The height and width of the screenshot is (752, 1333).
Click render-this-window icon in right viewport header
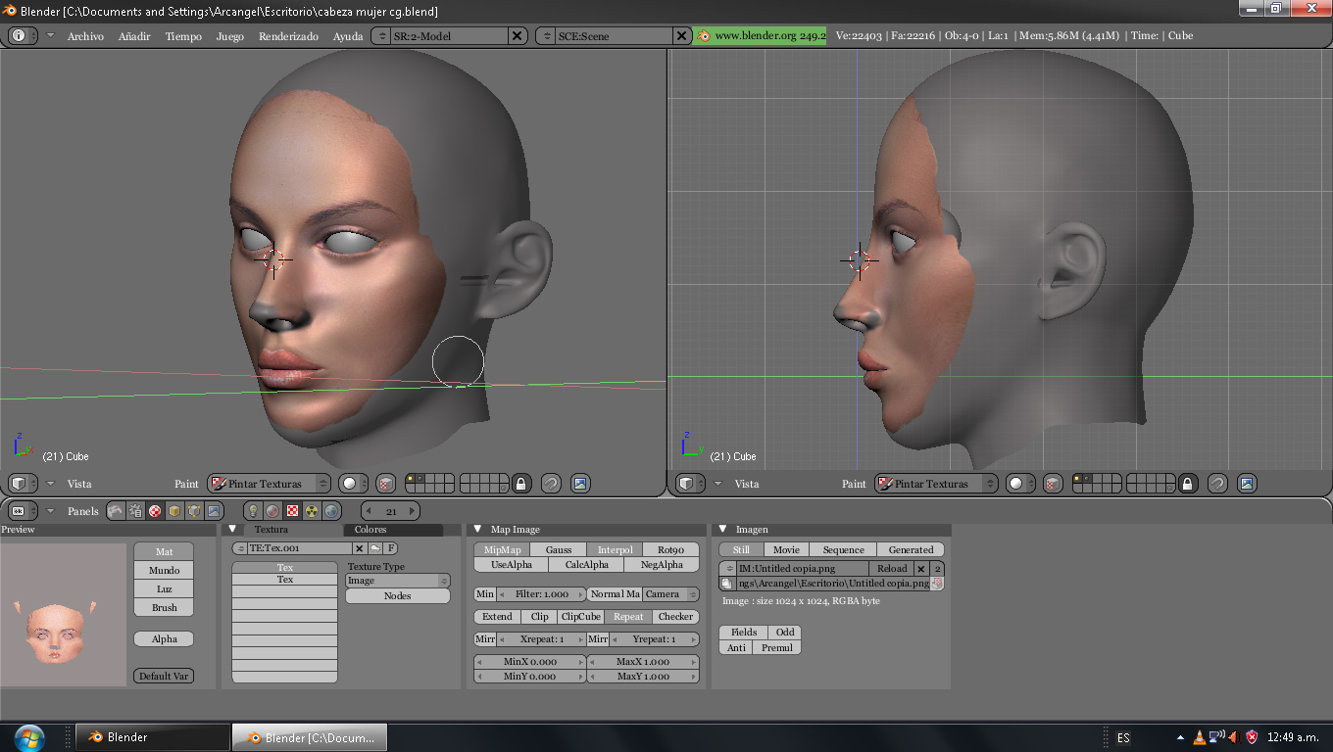(x=1247, y=484)
